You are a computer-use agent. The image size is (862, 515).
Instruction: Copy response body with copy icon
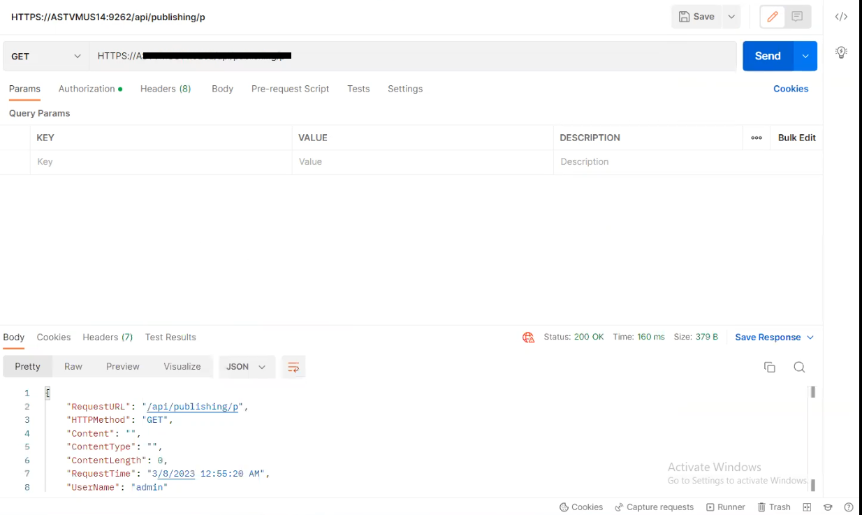[x=770, y=367]
